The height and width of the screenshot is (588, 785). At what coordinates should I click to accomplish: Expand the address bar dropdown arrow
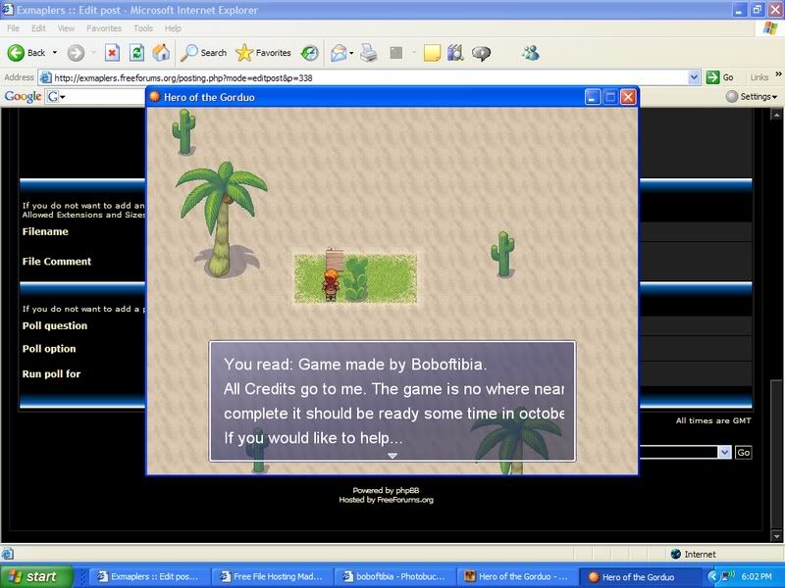tap(695, 77)
